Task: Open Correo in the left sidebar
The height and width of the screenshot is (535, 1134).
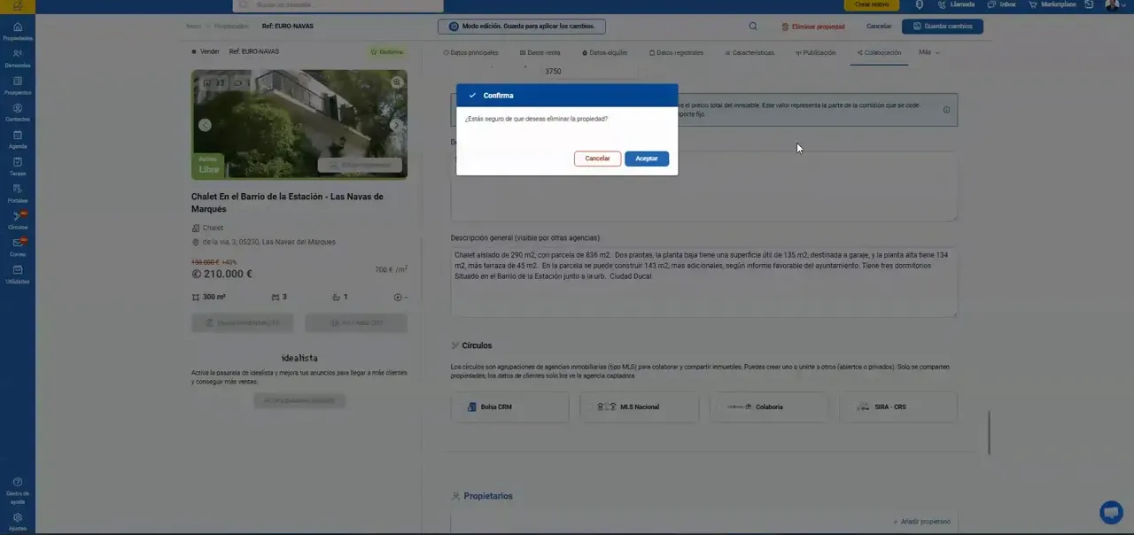Action: (18, 247)
